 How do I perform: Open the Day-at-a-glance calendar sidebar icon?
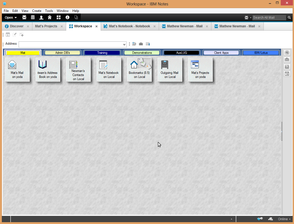point(287,74)
